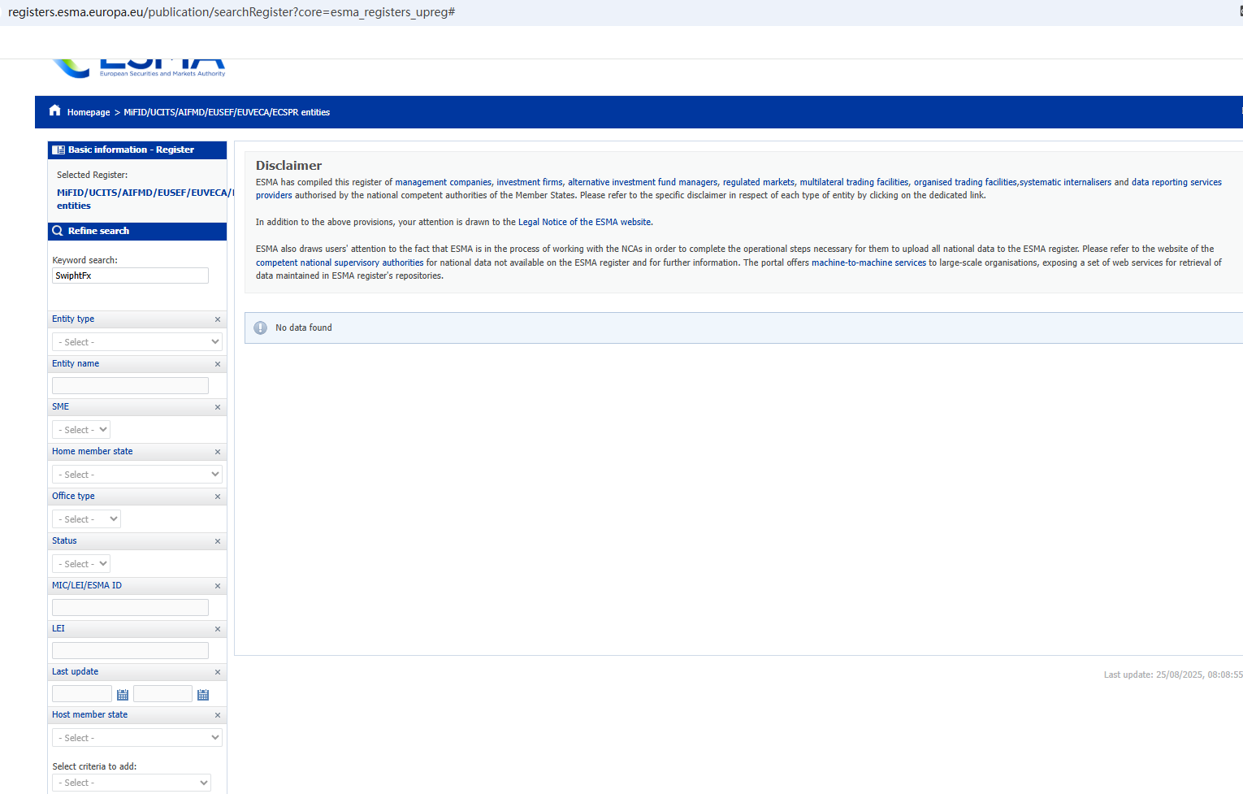Open the SME dropdown
Viewport: 1243px width, 794px height.
click(81, 430)
